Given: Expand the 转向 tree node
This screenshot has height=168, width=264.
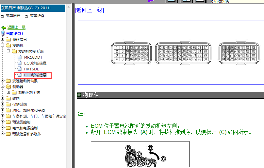Looking at the screenshot, I should click(x=2, y=98).
